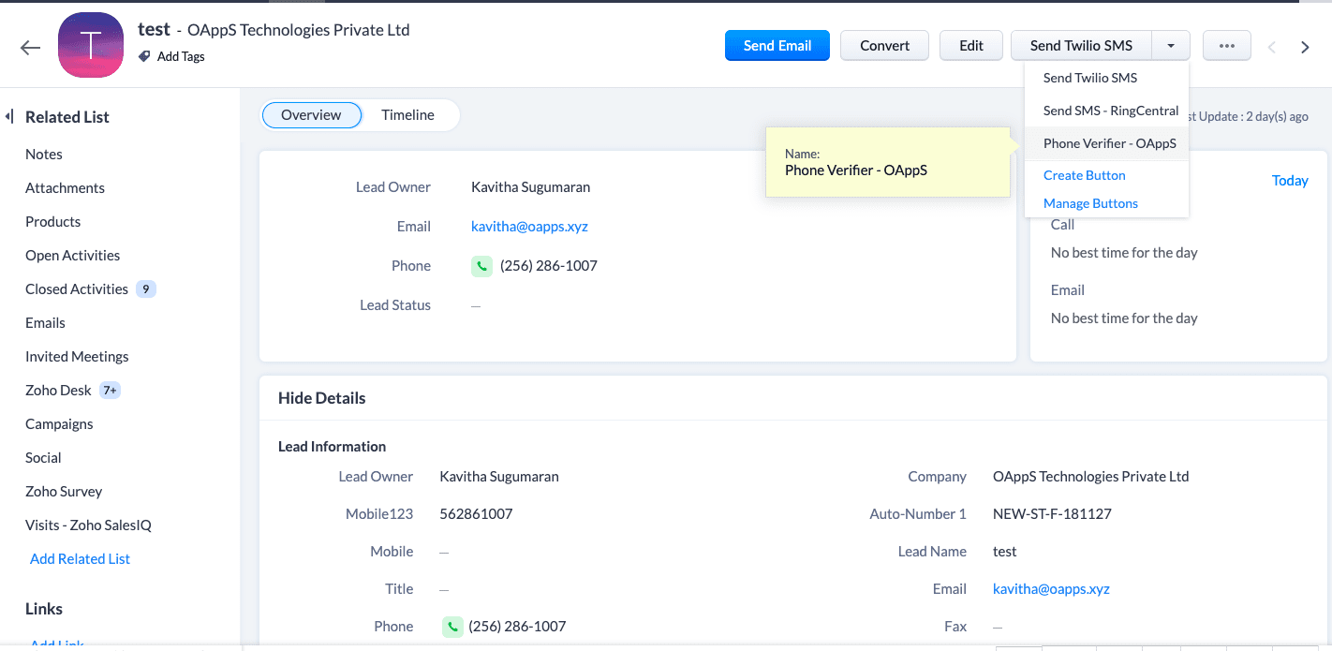The image size is (1332, 651).
Task: Open Emails in Related List
Action: [45, 323]
